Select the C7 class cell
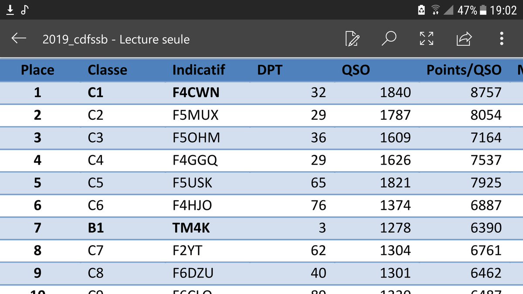The image size is (523, 294). point(96,250)
